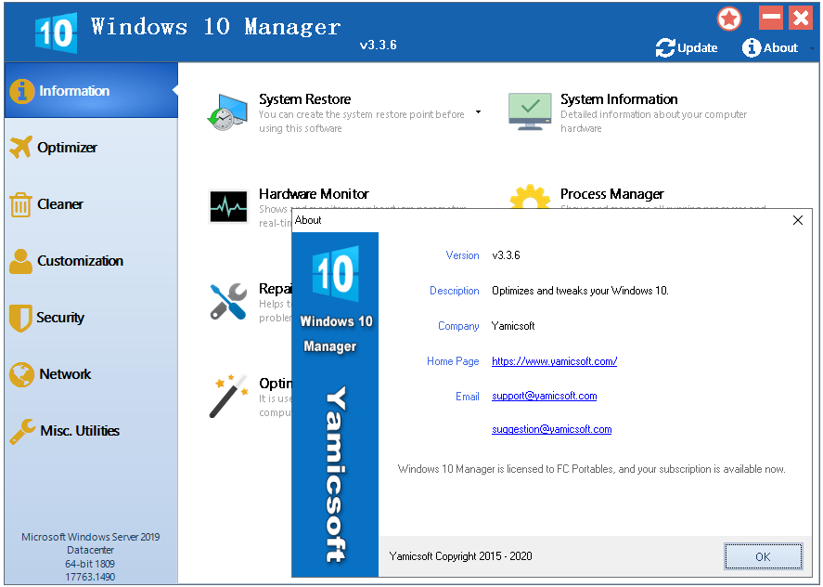Click the v3.3.6 version label in header
This screenshot has height=587, width=823.
(378, 45)
